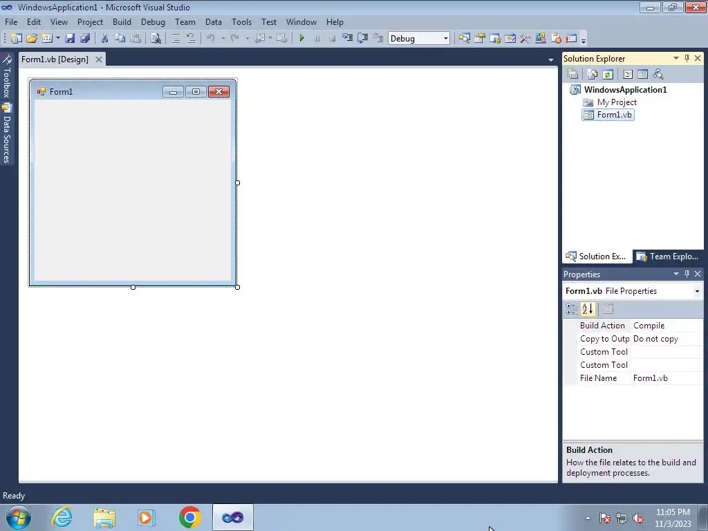Click the Break All pause icon
The width and height of the screenshot is (708, 531).
(x=317, y=39)
